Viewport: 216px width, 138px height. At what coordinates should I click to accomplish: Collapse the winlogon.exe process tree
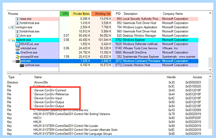9,27
